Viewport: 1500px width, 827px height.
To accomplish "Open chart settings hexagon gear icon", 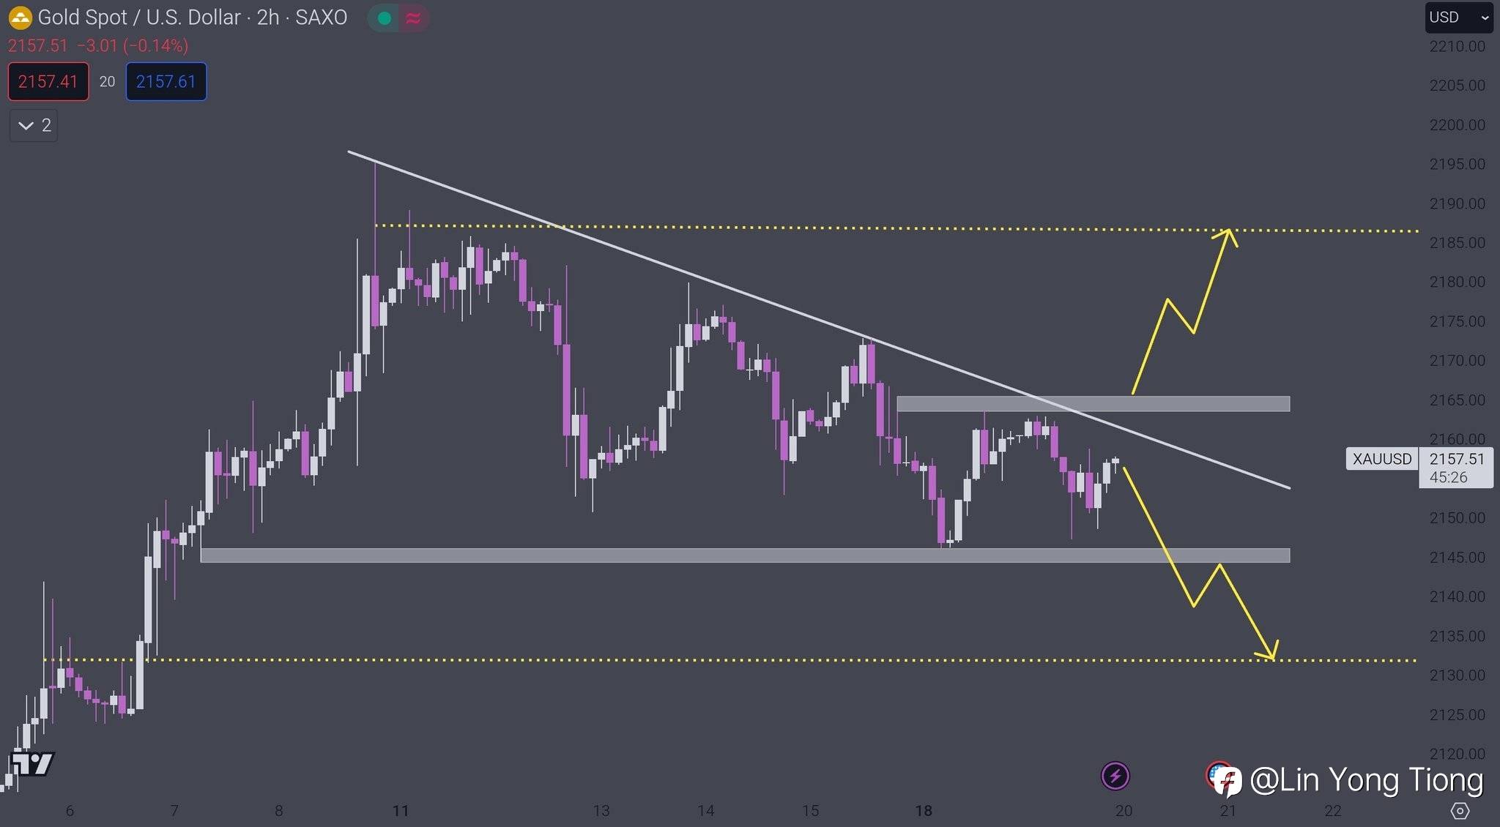I will [1460, 811].
